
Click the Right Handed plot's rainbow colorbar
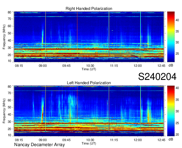[171, 37]
